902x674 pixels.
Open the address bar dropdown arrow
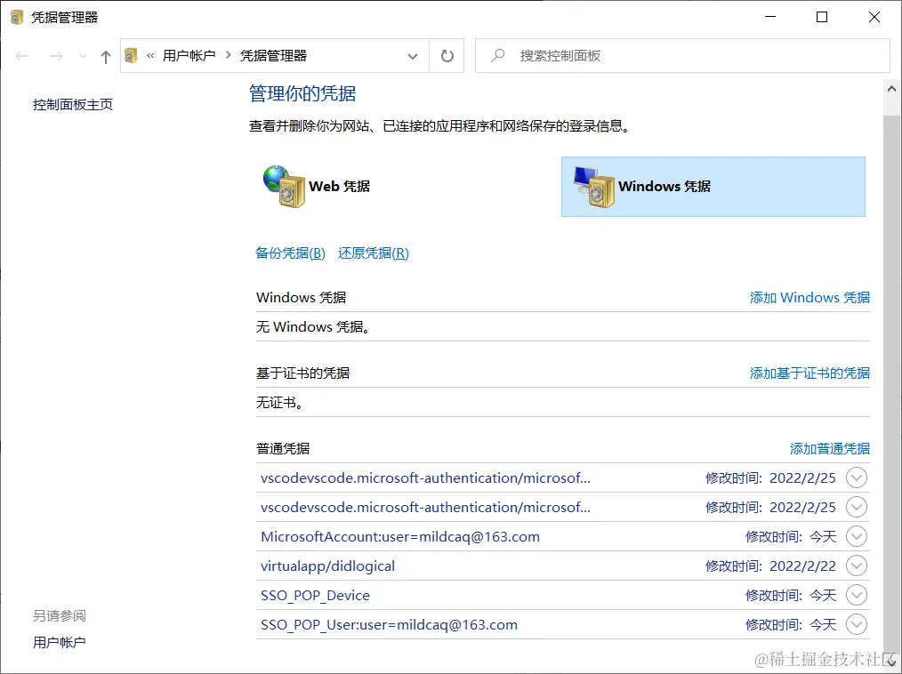coord(412,55)
